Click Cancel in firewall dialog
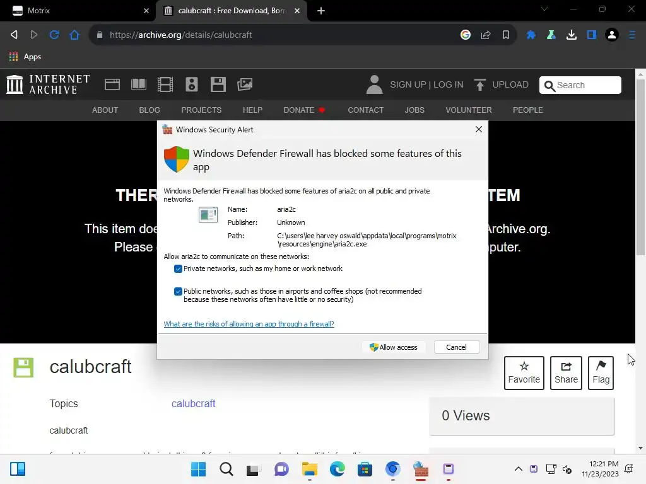This screenshot has width=646, height=484. tap(457, 347)
